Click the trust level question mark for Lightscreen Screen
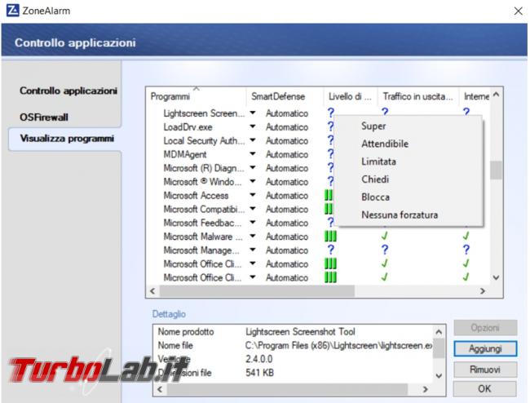The image size is (530, 403). (x=330, y=113)
